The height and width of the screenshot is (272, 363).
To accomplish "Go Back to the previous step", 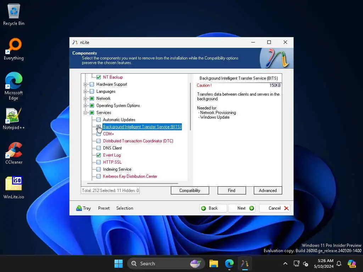I will click(x=213, y=208).
